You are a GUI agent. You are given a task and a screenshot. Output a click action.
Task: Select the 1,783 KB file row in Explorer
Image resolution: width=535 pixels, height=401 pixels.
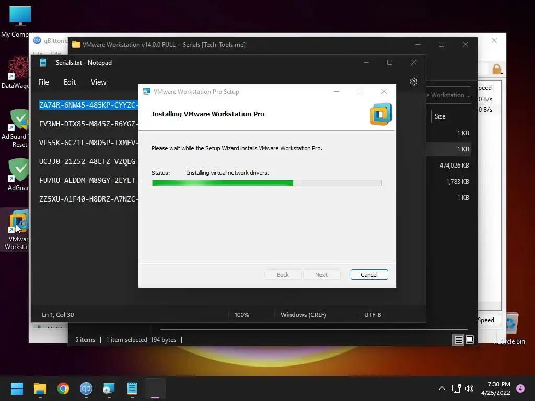[x=449, y=181]
